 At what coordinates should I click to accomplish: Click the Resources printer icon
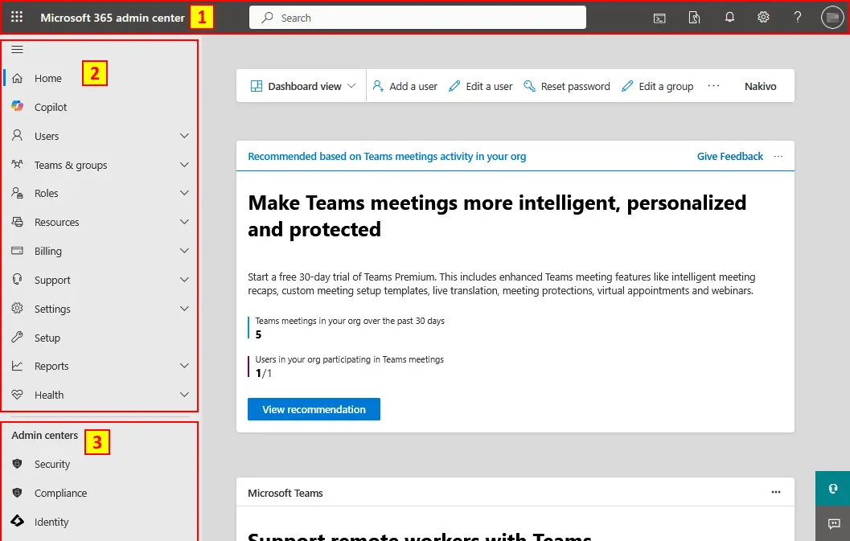18,222
